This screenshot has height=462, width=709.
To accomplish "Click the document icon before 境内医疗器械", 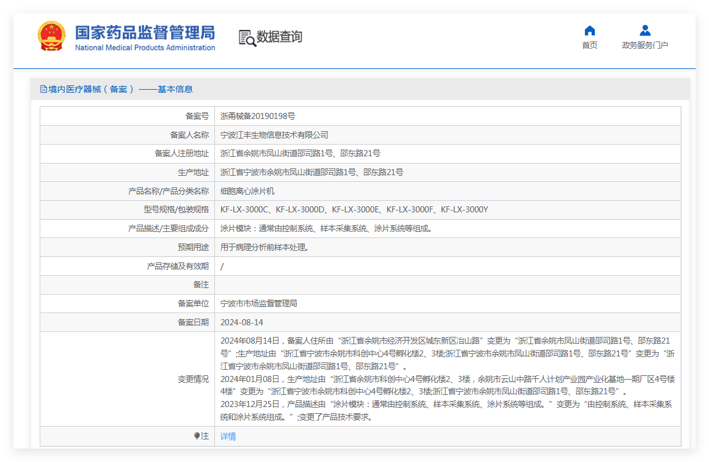I will coord(43,89).
